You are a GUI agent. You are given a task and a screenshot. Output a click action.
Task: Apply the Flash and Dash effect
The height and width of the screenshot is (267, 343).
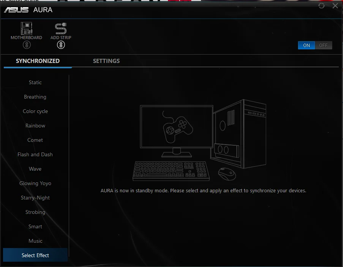point(35,154)
